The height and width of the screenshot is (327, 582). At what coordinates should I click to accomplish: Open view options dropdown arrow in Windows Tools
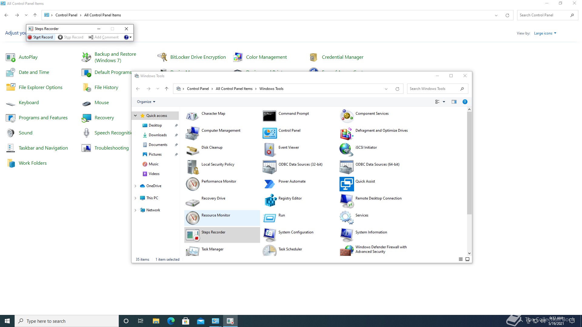tap(444, 102)
